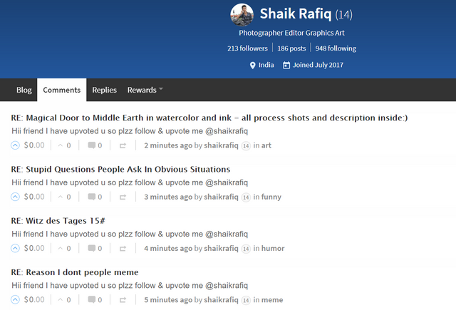Screen dimensions: 456x310
Task: Switch to the Replies tab
Action: click(x=104, y=90)
